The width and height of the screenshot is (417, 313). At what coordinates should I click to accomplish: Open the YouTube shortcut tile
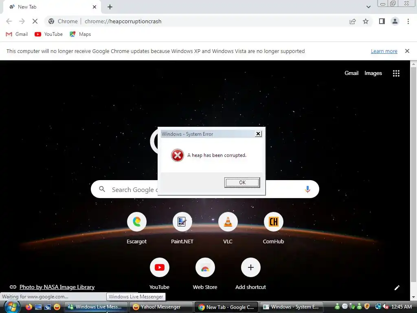point(159,273)
